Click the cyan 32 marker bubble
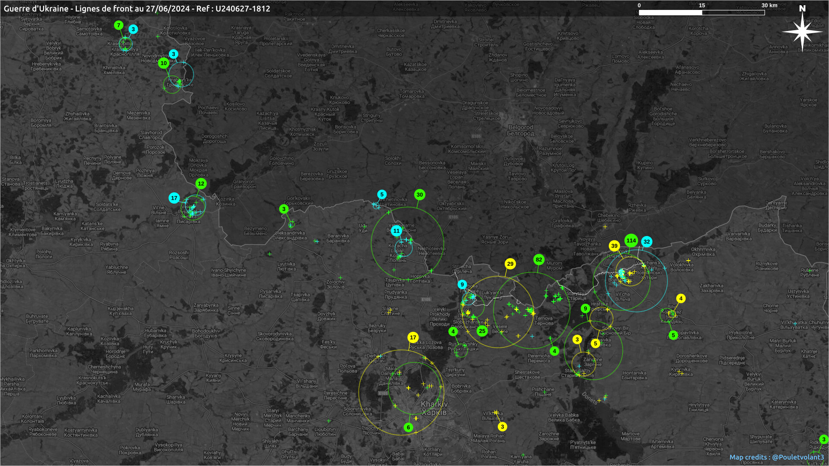Image resolution: width=829 pixels, height=466 pixels. (646, 242)
